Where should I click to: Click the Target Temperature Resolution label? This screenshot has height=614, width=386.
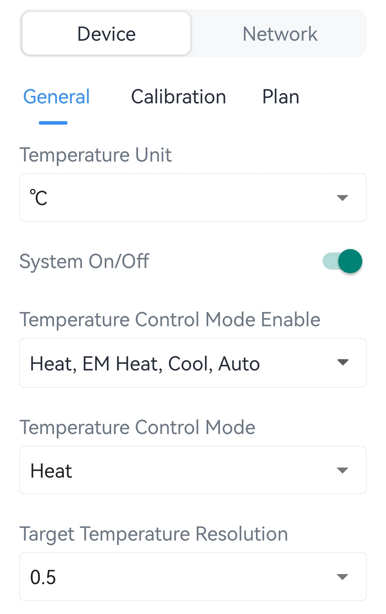[154, 534]
